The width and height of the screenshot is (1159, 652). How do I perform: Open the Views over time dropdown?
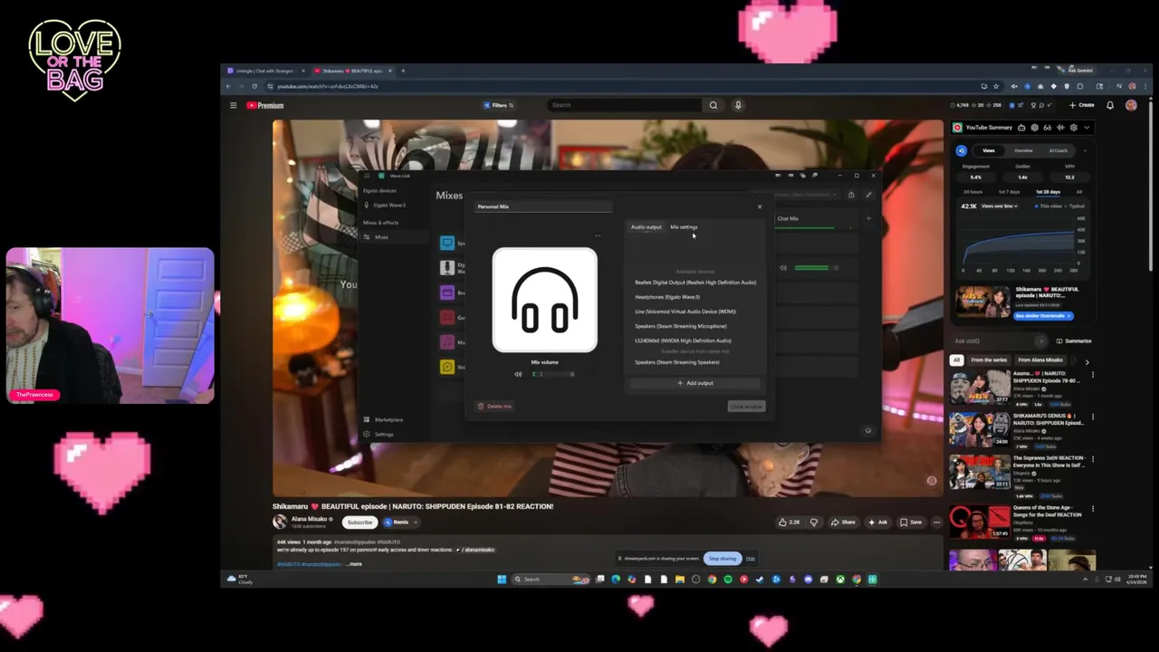(1001, 206)
